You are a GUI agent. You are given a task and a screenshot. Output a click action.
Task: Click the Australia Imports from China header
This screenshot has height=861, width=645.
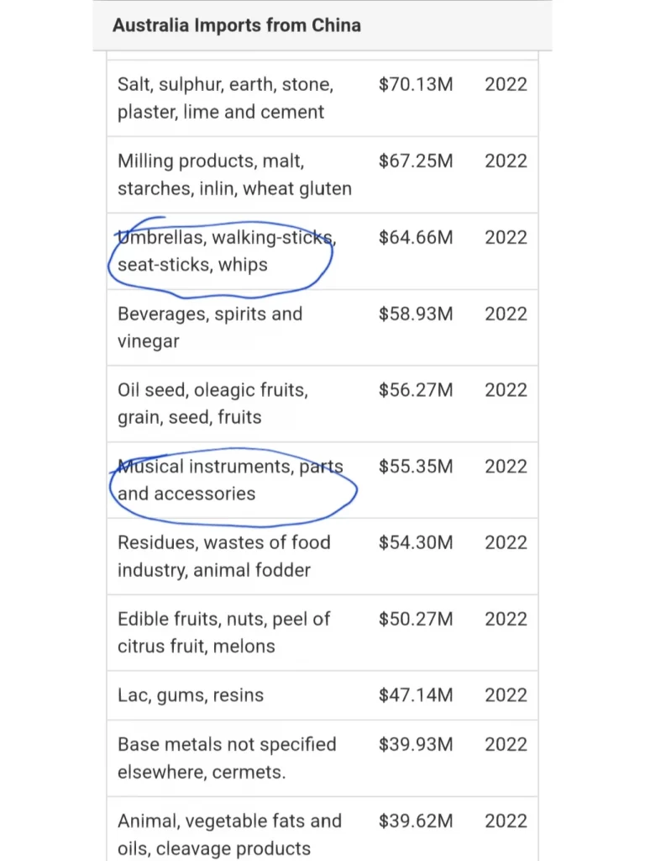point(237,25)
